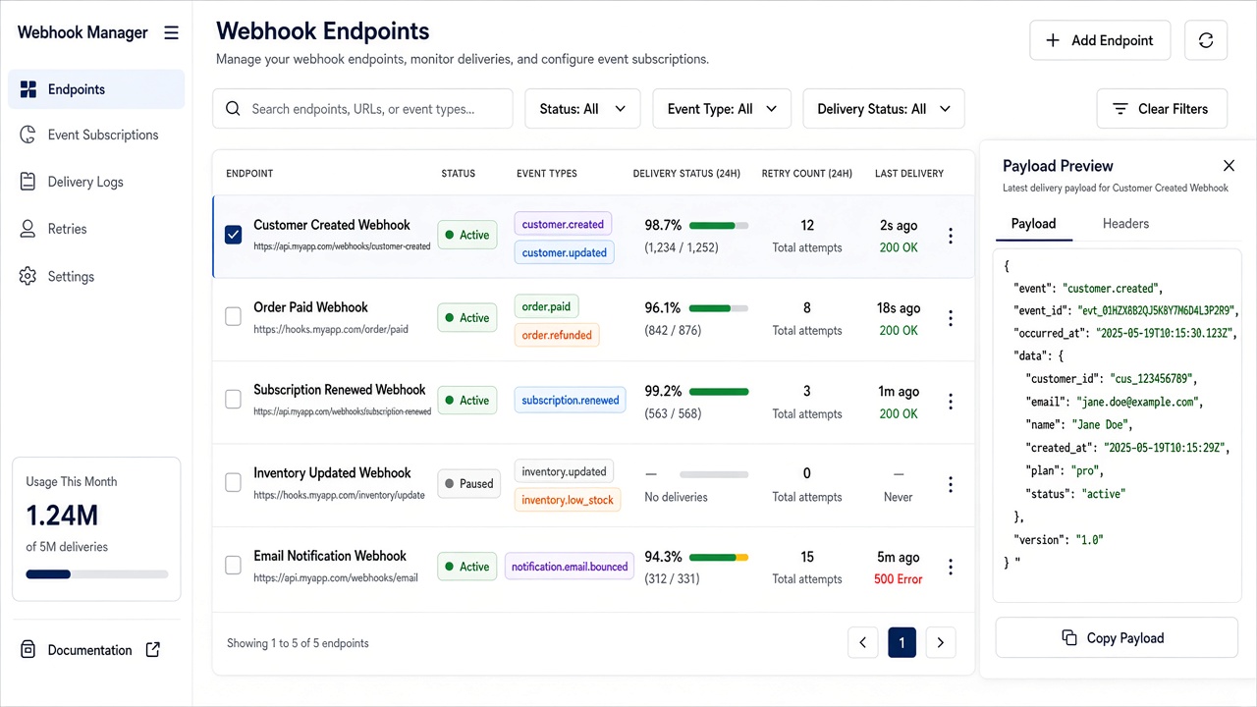This screenshot has width=1257, height=707.
Task: Click the Clear Filters button
Action: pos(1162,109)
